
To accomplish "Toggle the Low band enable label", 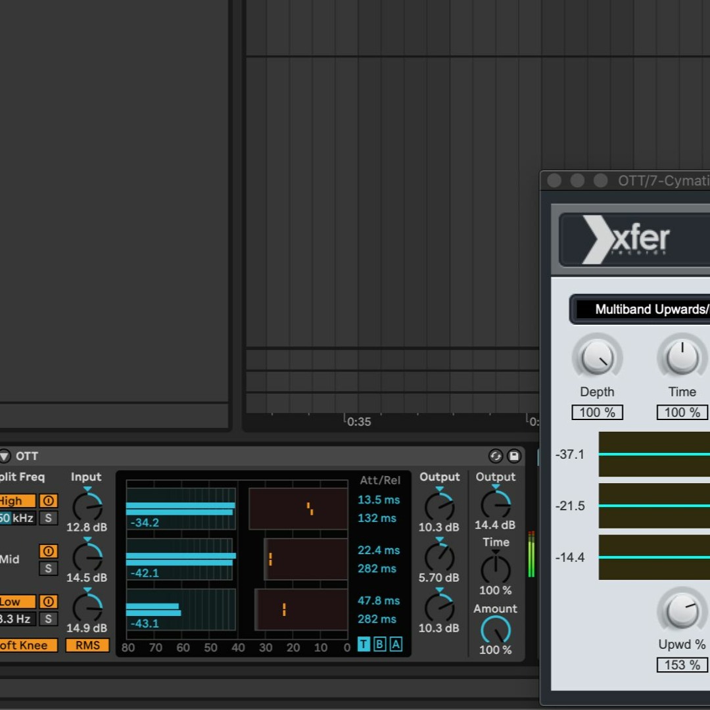I will click(x=17, y=602).
